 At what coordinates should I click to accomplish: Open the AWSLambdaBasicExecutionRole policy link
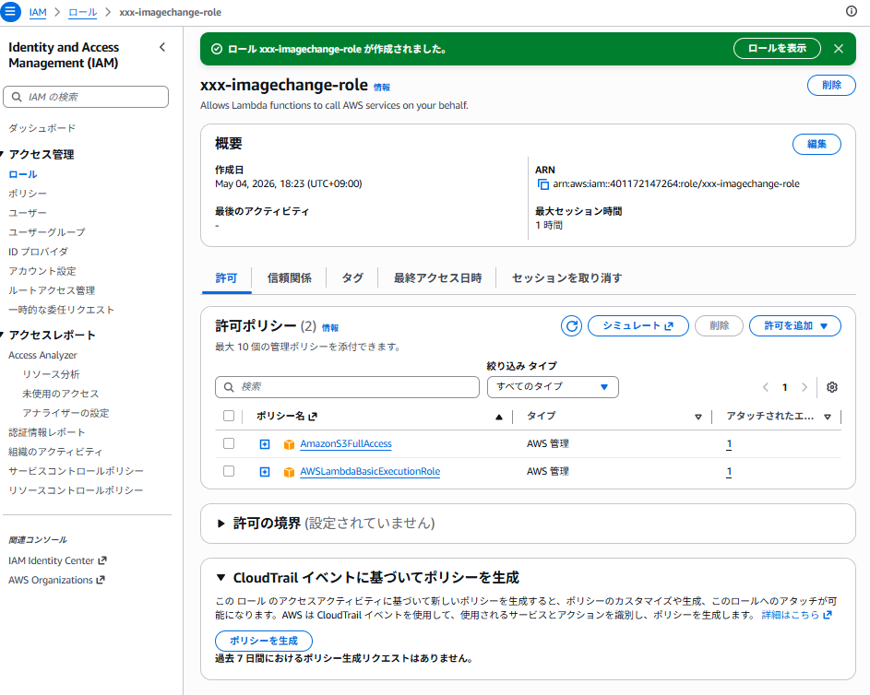click(370, 472)
